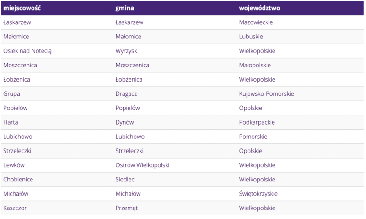Click 'Osiek nad Notecią' in the table
The image size is (366, 219).
(x=27, y=51)
